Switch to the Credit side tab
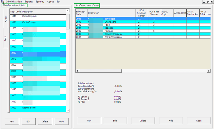The image size is (214, 129). tap(6, 19)
